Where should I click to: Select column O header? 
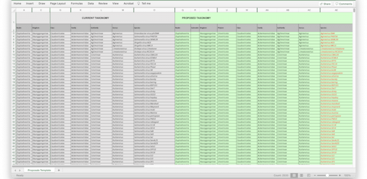click(x=154, y=10)
